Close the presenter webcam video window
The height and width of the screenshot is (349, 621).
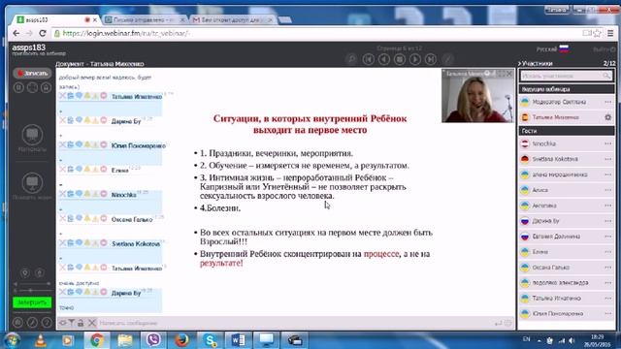point(509,74)
